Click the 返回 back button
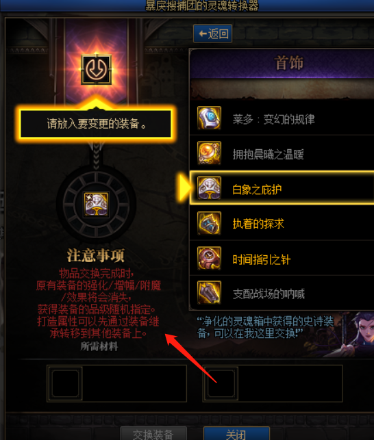The width and height of the screenshot is (374, 440). [213, 34]
